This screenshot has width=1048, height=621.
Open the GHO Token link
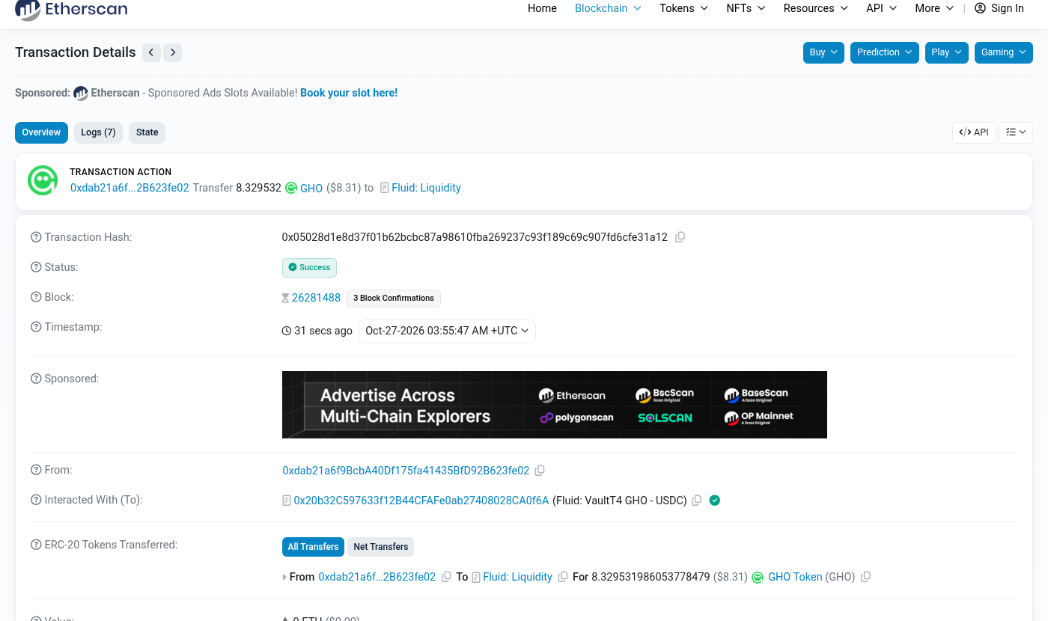[x=795, y=577]
